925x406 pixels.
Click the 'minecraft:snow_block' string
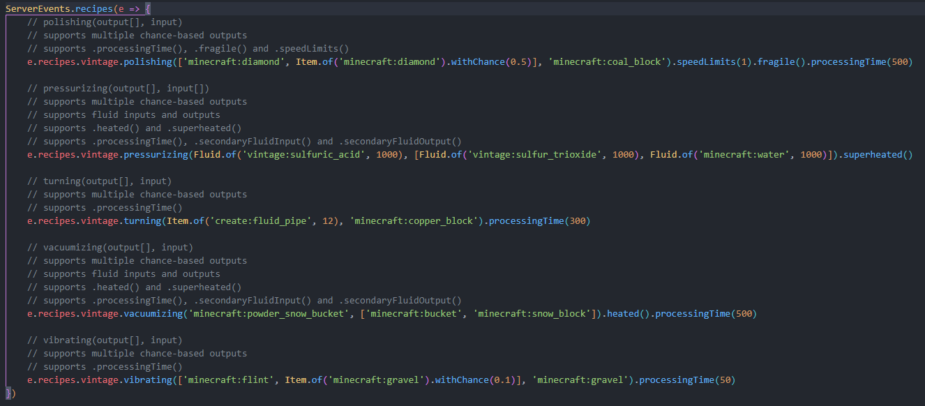tap(532, 314)
